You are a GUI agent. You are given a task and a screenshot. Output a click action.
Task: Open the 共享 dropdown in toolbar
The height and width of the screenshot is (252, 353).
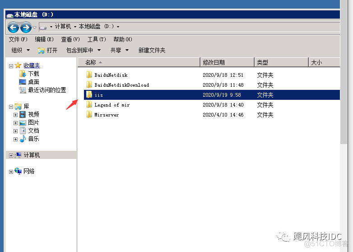pyautogui.click(x=120, y=50)
